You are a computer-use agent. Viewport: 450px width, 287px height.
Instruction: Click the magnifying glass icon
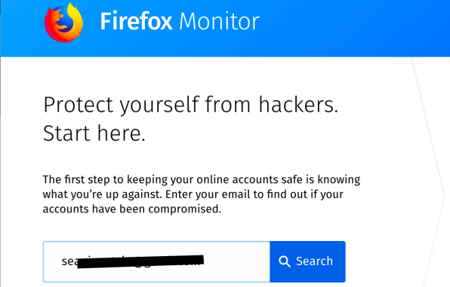tap(285, 261)
